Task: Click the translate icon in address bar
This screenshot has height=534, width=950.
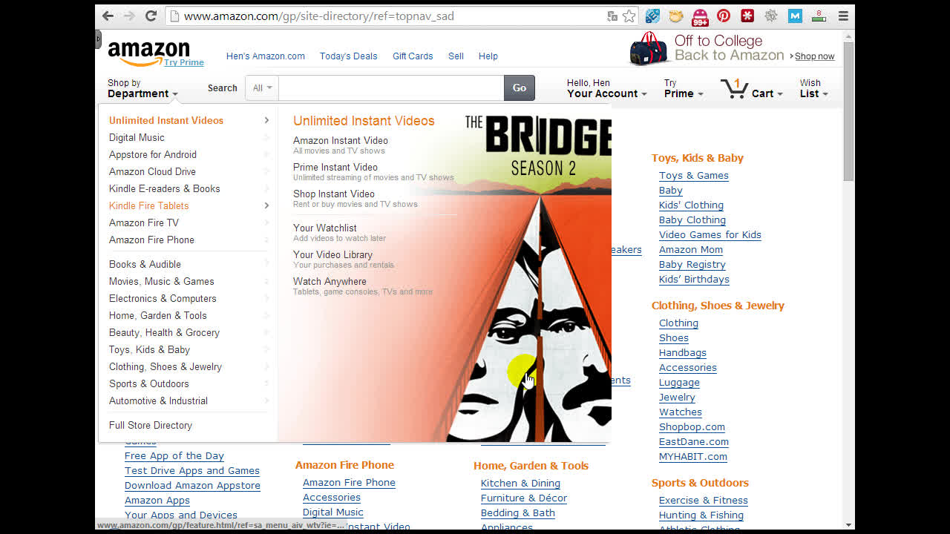Action: pos(612,16)
